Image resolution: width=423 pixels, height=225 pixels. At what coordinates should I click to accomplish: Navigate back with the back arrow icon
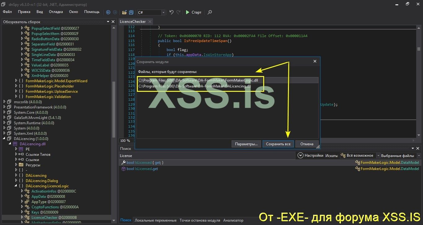[x=108, y=12]
